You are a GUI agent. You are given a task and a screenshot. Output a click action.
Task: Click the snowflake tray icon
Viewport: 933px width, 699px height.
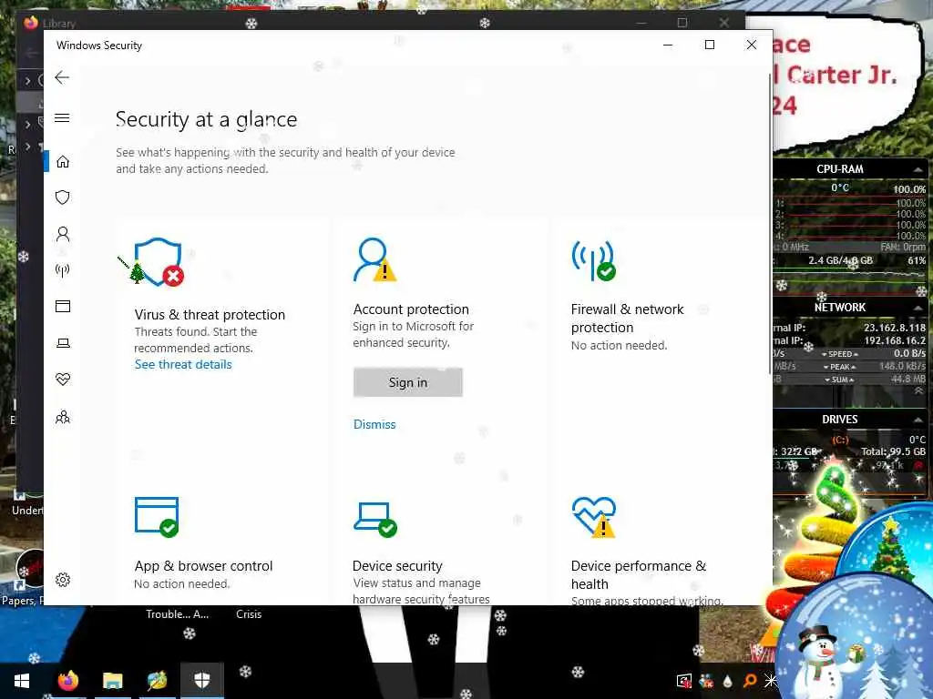[x=771, y=681]
